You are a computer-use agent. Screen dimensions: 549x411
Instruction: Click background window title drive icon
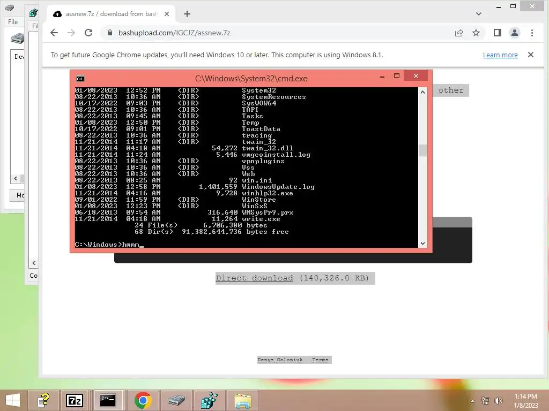tap(10, 7)
